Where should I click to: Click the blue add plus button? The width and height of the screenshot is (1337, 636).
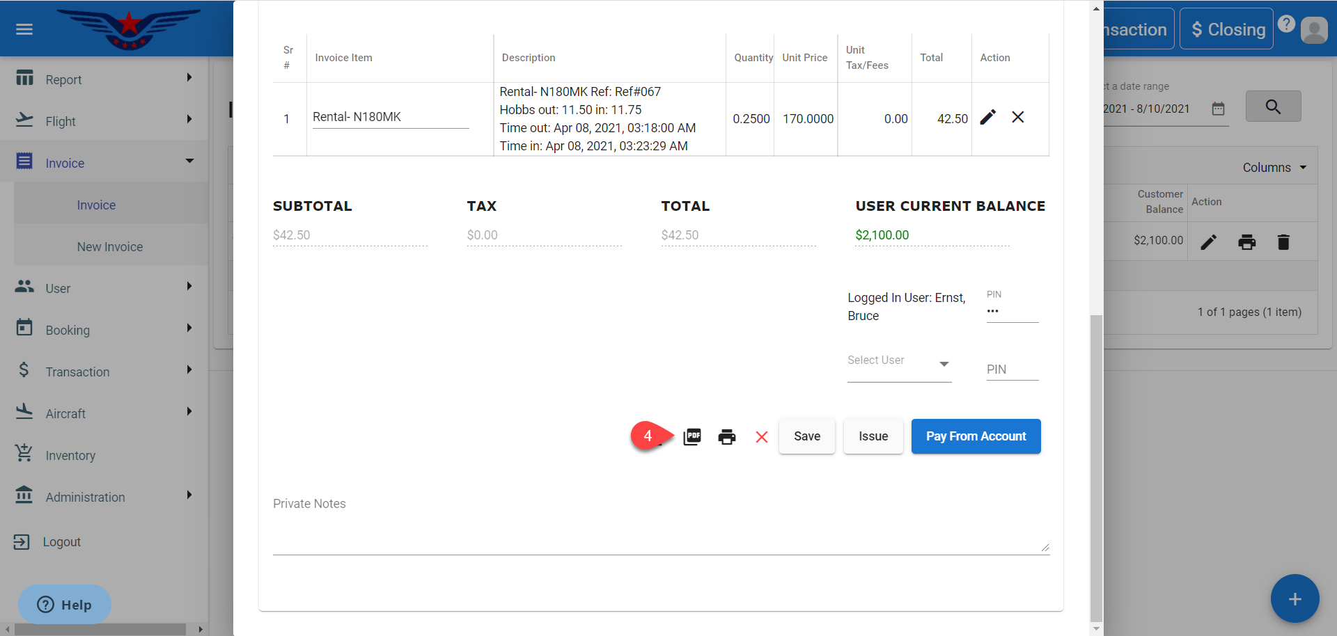(1294, 598)
